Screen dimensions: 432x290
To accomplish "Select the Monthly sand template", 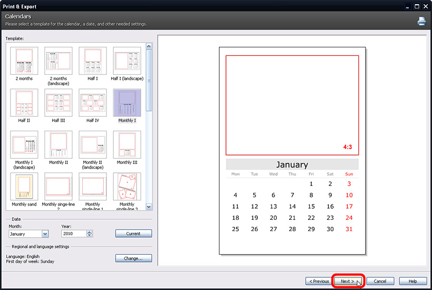I will click(24, 187).
